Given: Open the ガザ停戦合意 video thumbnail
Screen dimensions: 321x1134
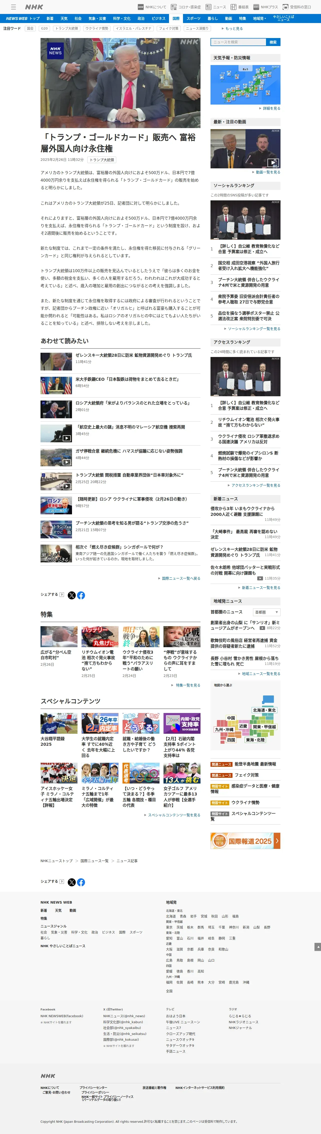Looking at the screenshot, I should click(x=56, y=457).
